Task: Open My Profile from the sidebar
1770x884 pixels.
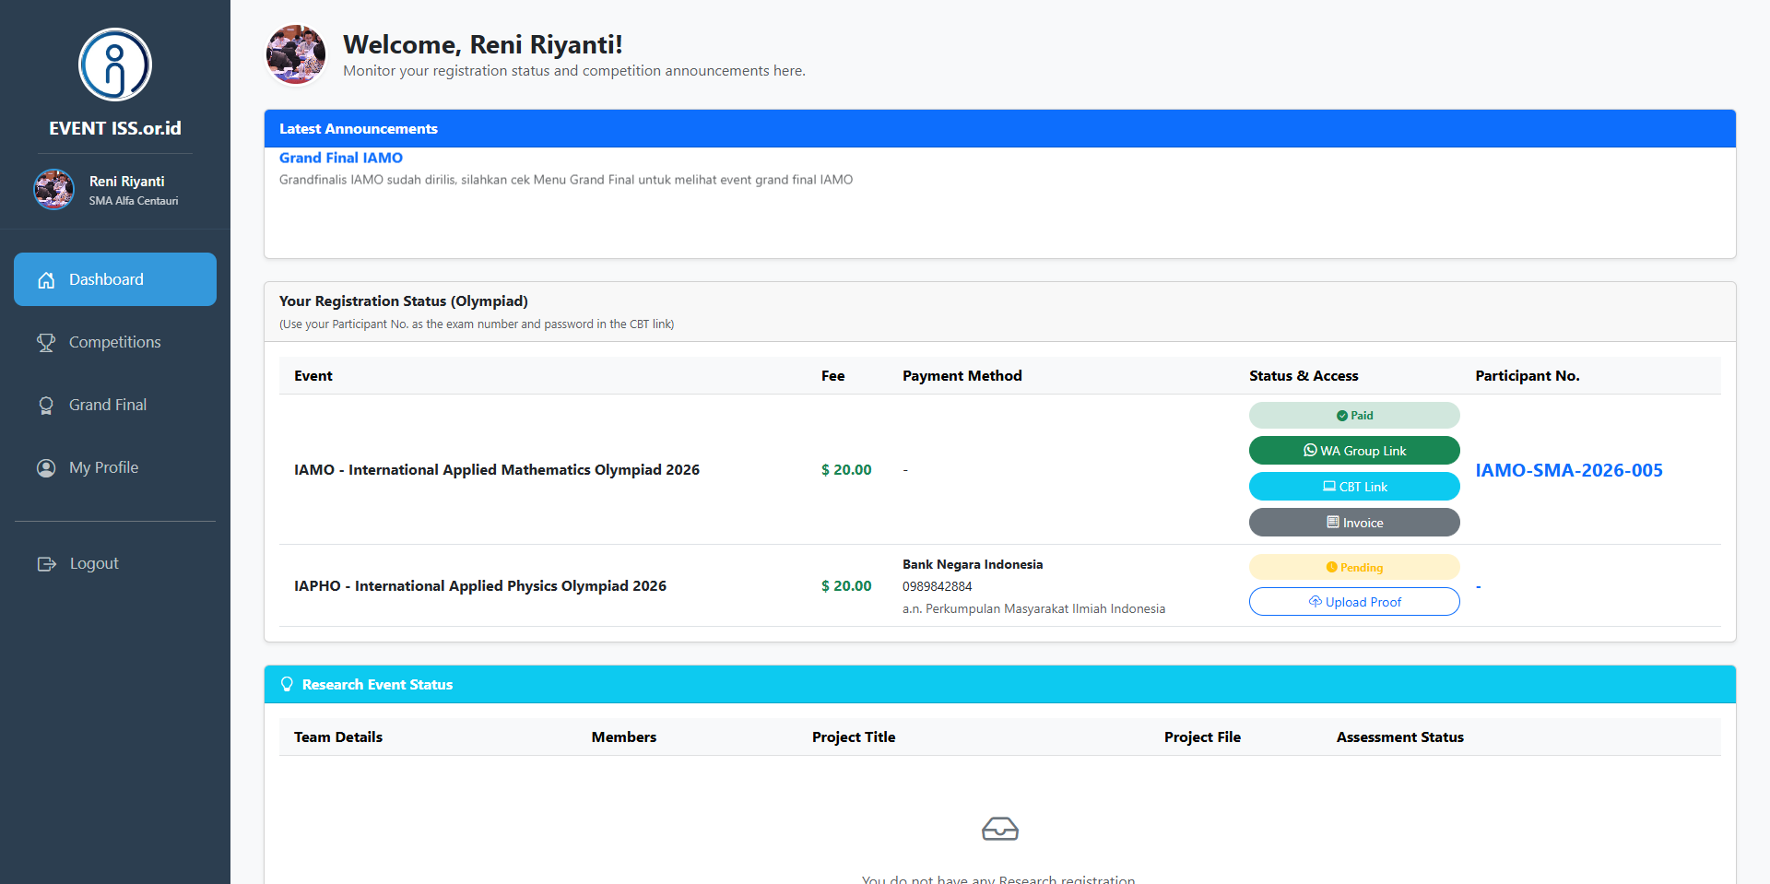Action: 115,467
